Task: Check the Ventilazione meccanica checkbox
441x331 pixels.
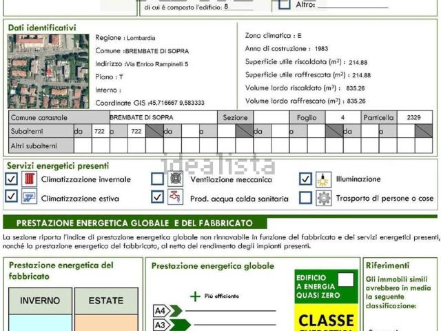Action: pos(158,179)
